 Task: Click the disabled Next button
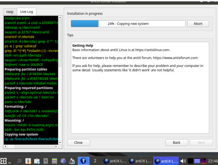[x=201, y=142]
